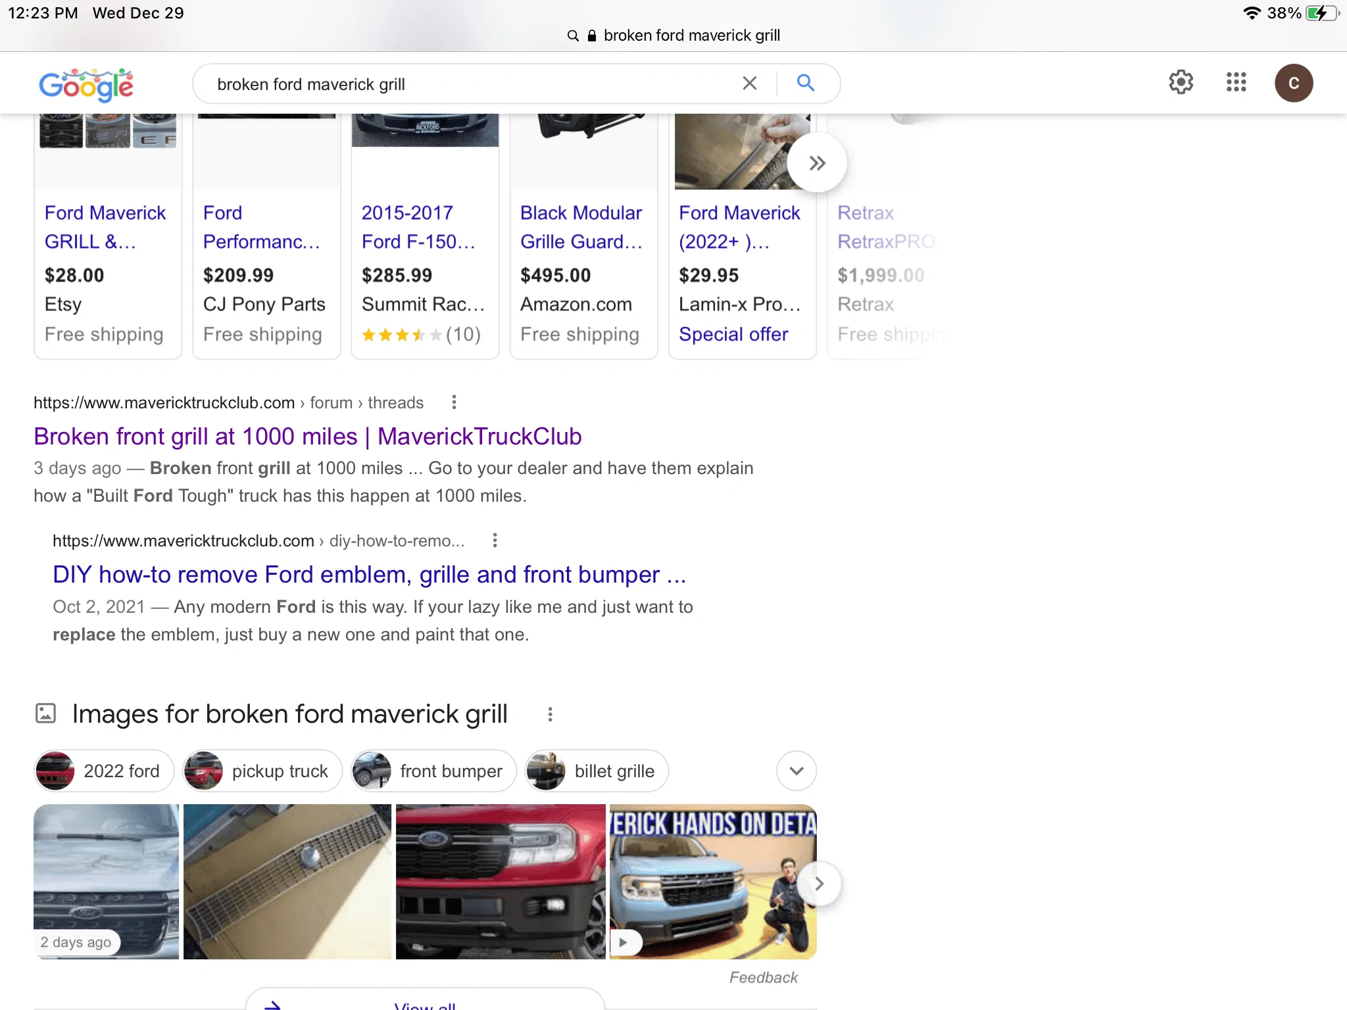The height and width of the screenshot is (1010, 1347).
Task: Click the mavericktruckclub.com diy-how-to-remo URL
Action: point(258,541)
